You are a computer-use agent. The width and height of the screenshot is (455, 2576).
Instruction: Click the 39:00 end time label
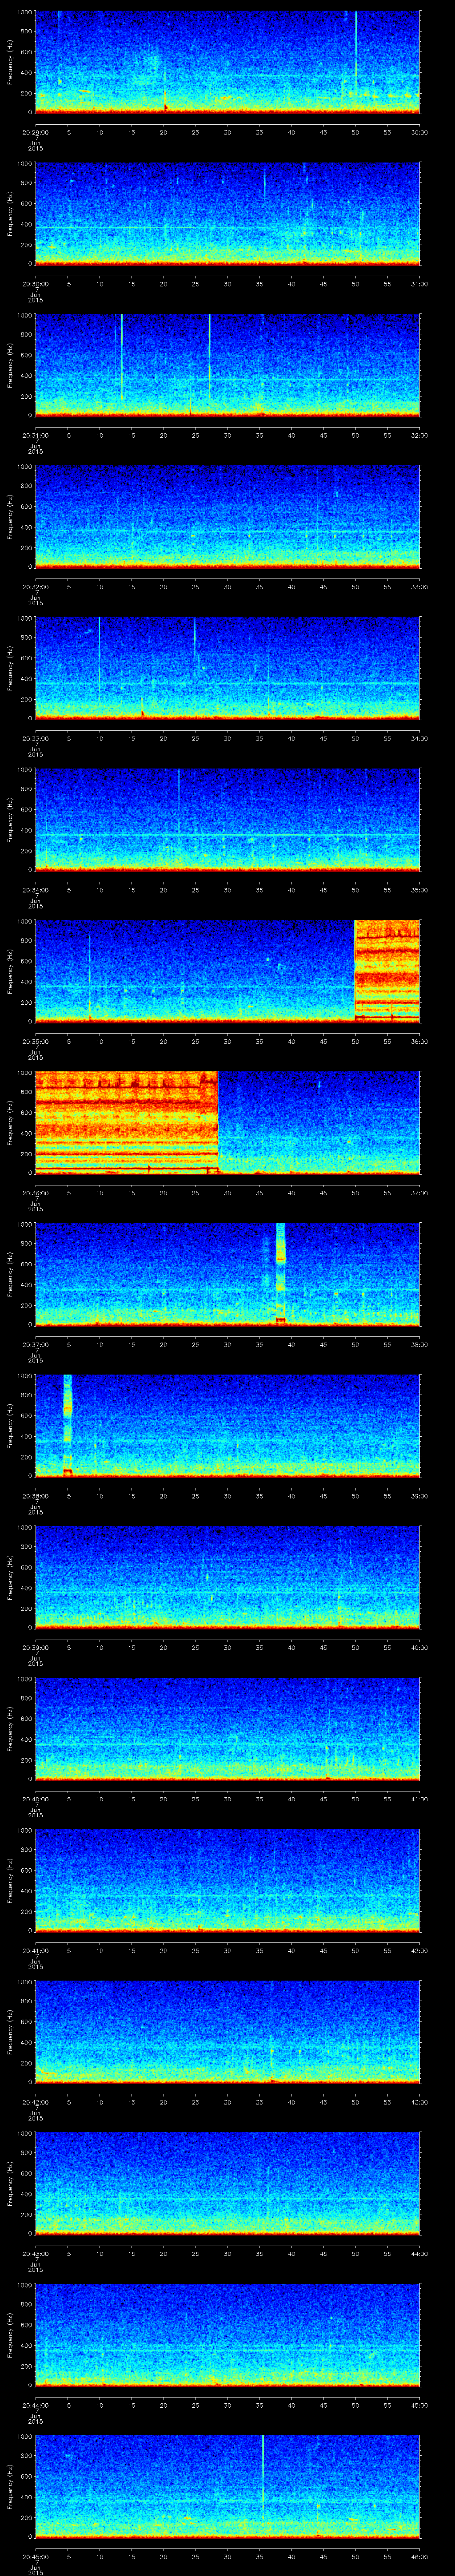(420, 1496)
